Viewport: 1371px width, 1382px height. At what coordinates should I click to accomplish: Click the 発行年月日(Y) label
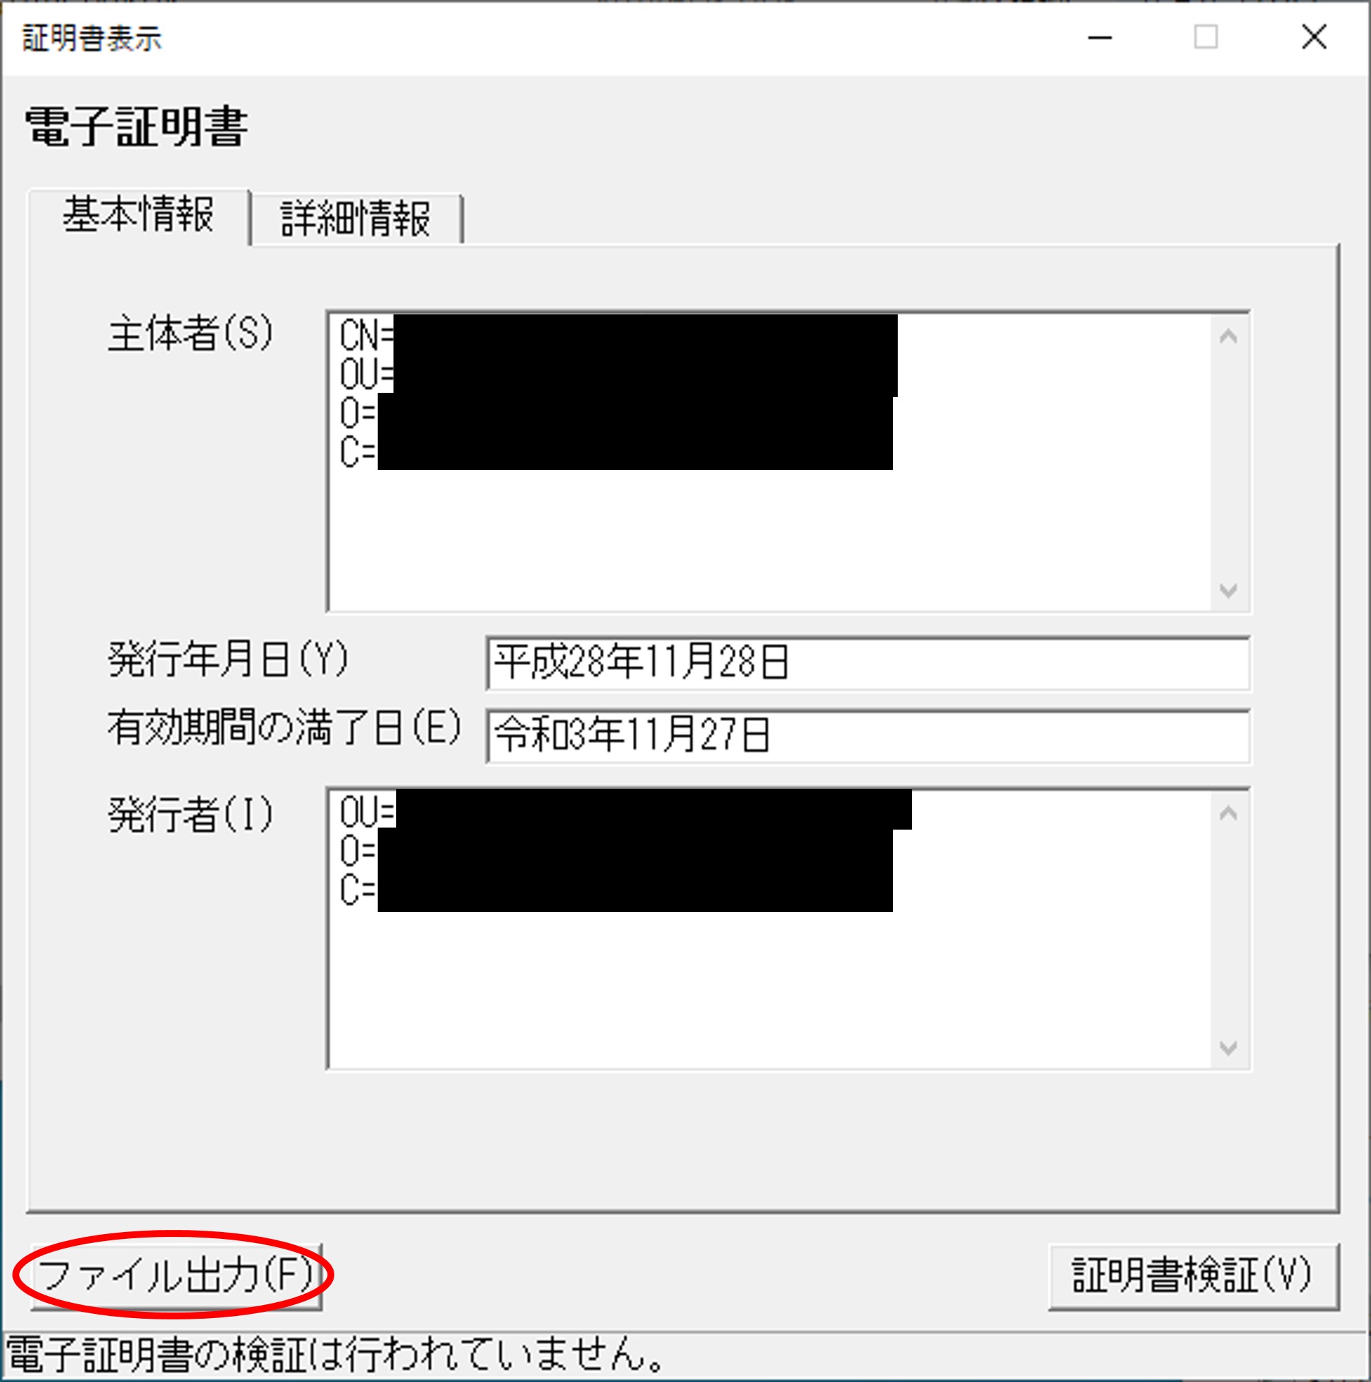228,660
